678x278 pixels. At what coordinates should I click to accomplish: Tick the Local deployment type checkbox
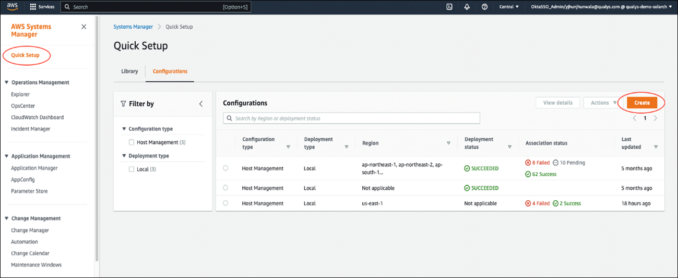[132, 170]
